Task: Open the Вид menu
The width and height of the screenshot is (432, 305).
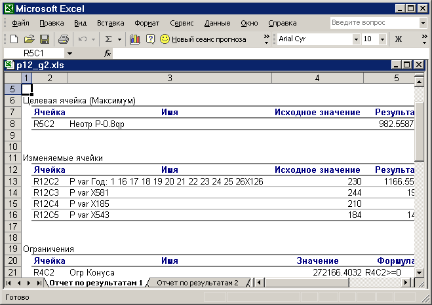Action: coord(80,23)
